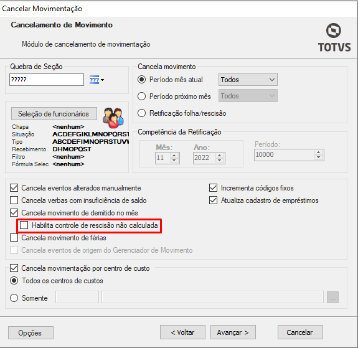Uncheck Atualiza cadastro de empréstimos
This screenshot has width=358, height=348.
214,200
